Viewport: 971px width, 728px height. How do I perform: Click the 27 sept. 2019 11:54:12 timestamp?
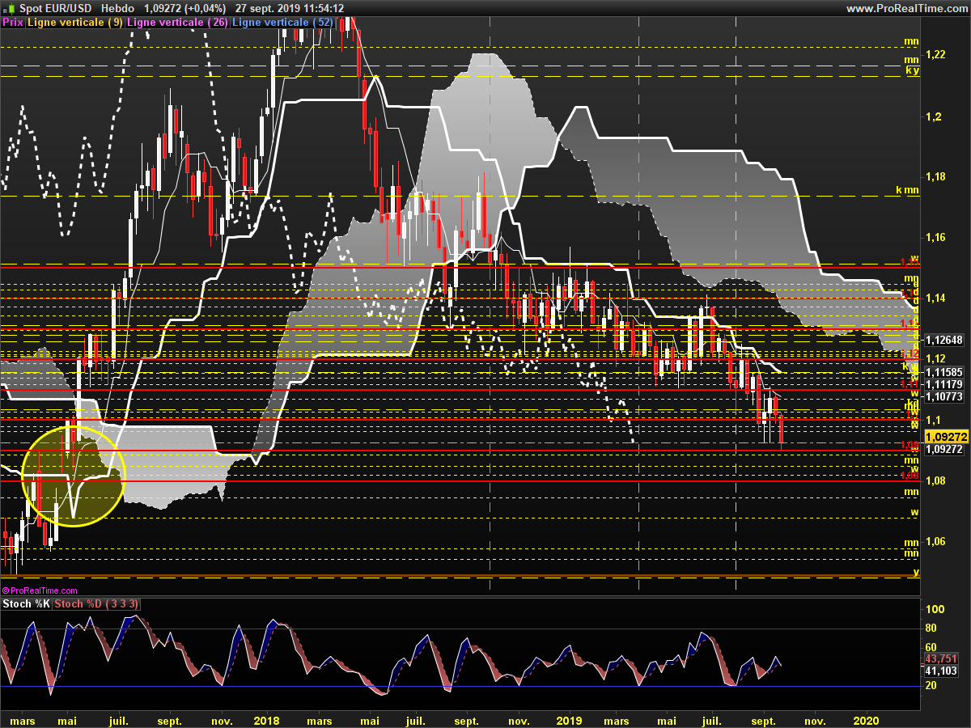click(x=290, y=8)
